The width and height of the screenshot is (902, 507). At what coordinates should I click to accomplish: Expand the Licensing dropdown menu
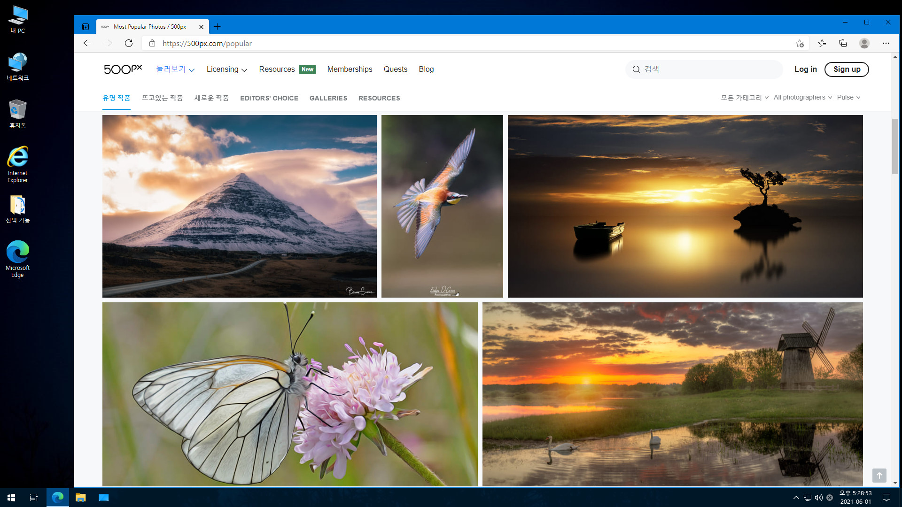tap(227, 69)
